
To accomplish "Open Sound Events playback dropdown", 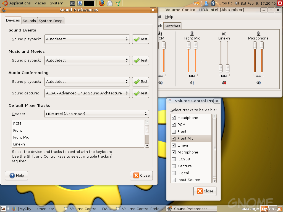I will (87, 39).
